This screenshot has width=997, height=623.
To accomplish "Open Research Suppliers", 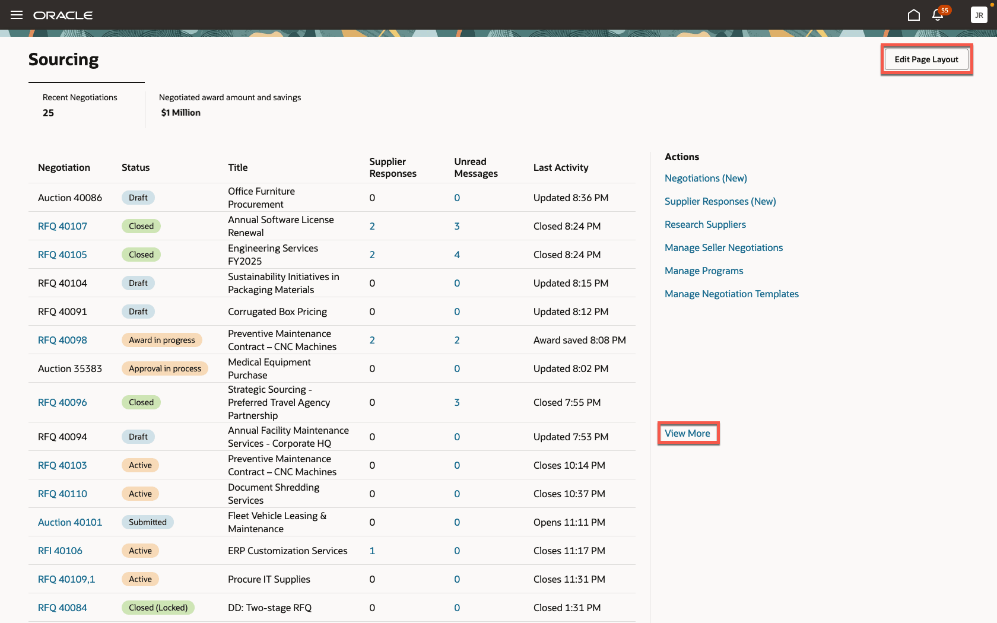I will [705, 224].
